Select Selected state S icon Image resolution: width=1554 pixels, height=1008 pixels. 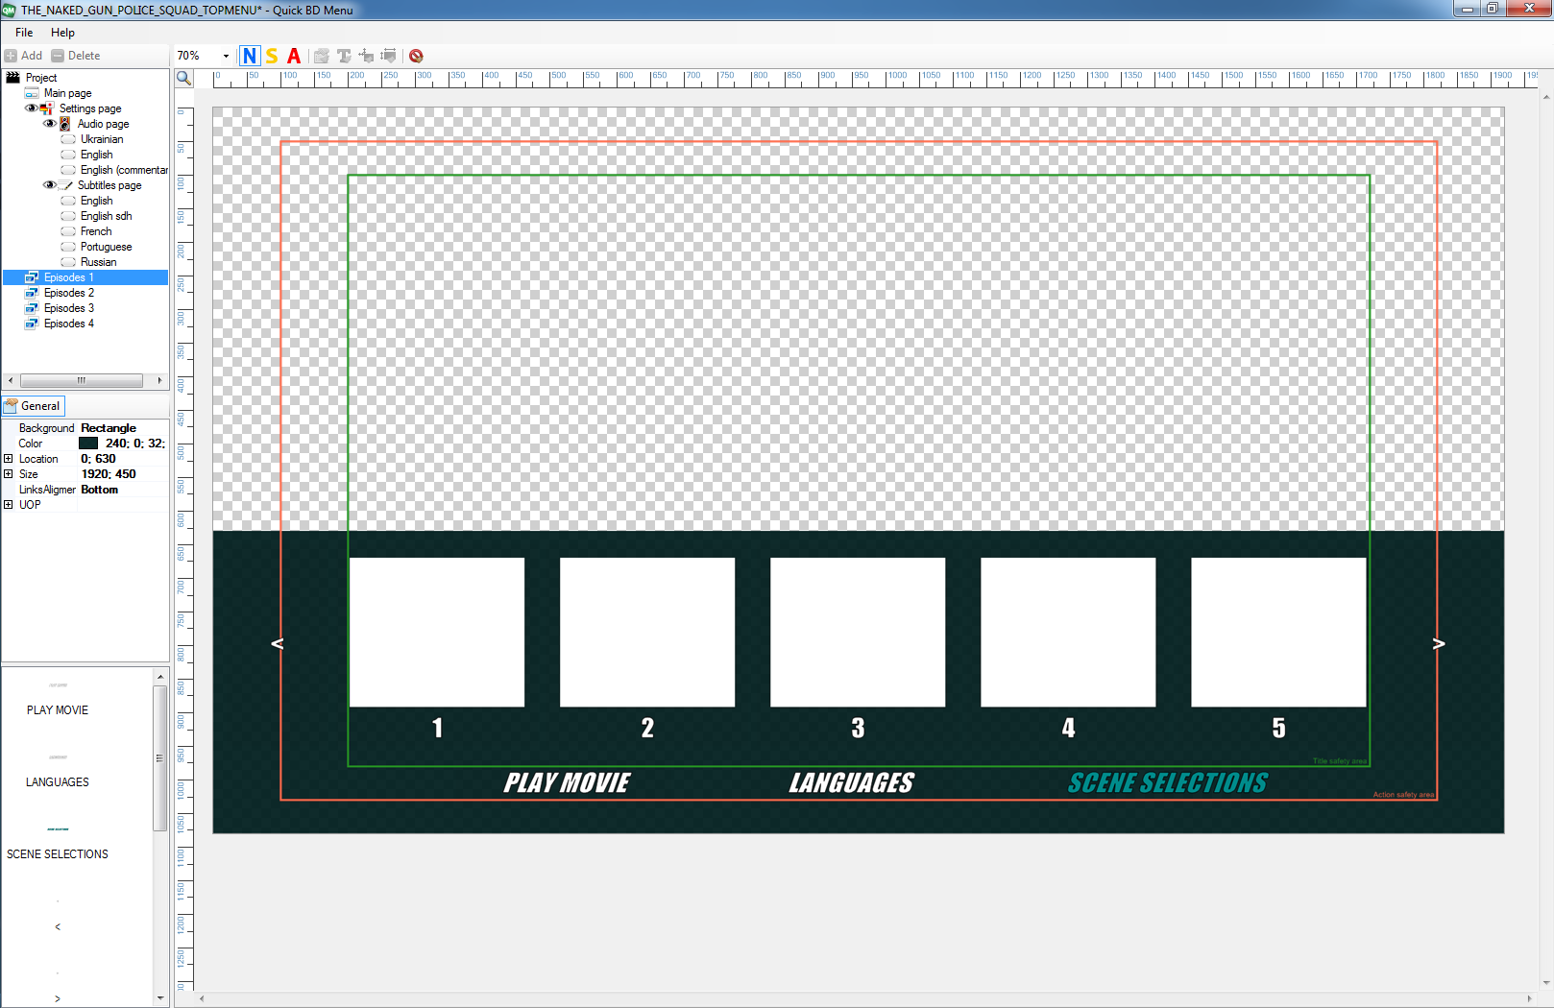click(x=272, y=56)
